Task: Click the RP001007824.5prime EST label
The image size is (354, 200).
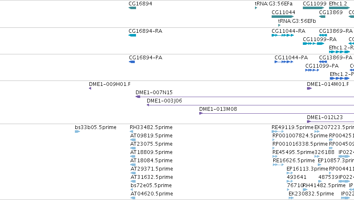Action: [x=300, y=136]
